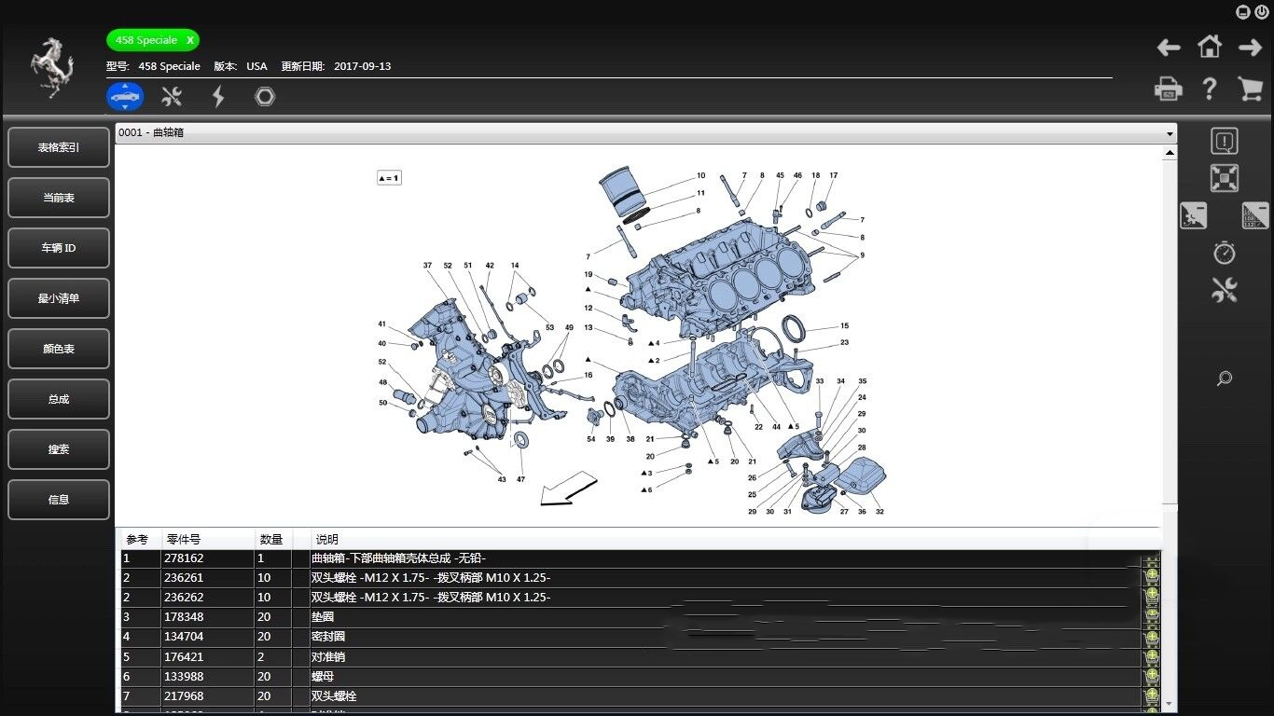Go forward with the right arrow icon
The height and width of the screenshot is (716, 1274).
coord(1250,48)
